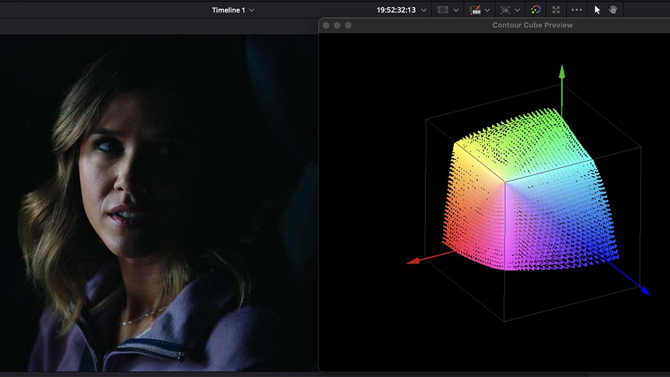
Task: Expand the timecode display options chevron
Action: [423, 10]
